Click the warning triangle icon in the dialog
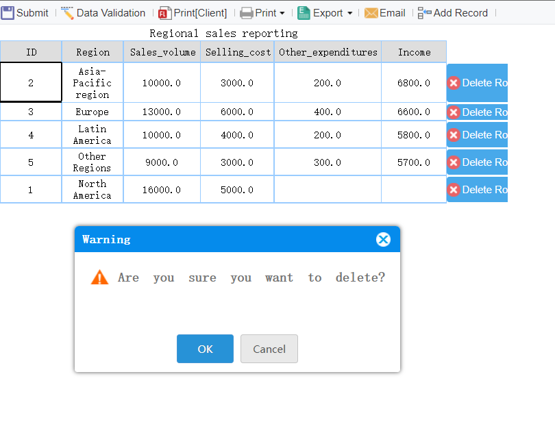This screenshot has height=444, width=555. pyautogui.click(x=99, y=277)
